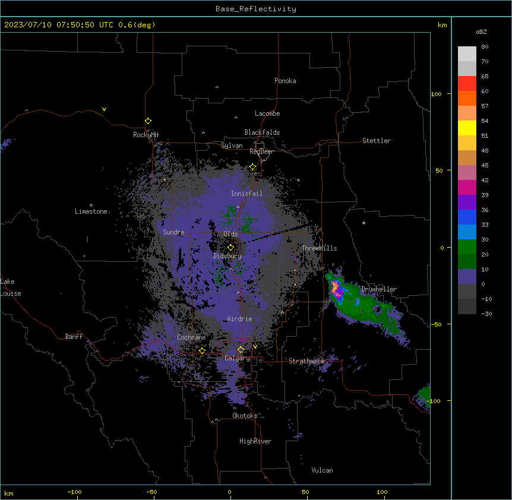Click the Limestone label
Screen dimensions: 512x500
(91, 211)
